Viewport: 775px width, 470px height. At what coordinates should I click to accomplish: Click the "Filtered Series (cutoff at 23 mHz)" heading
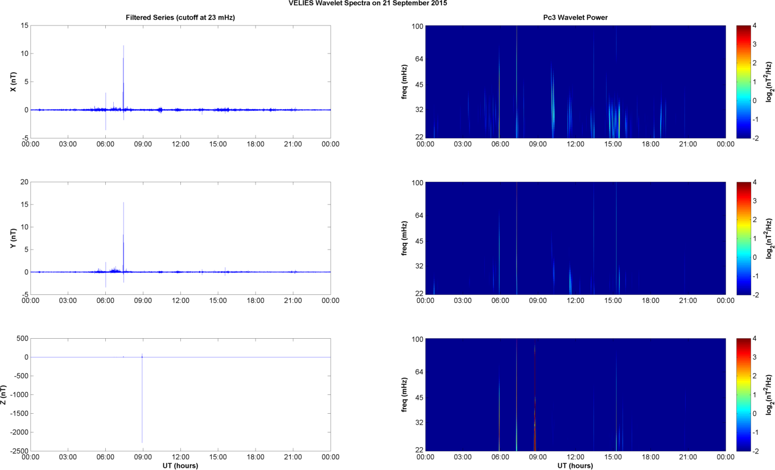coord(180,18)
